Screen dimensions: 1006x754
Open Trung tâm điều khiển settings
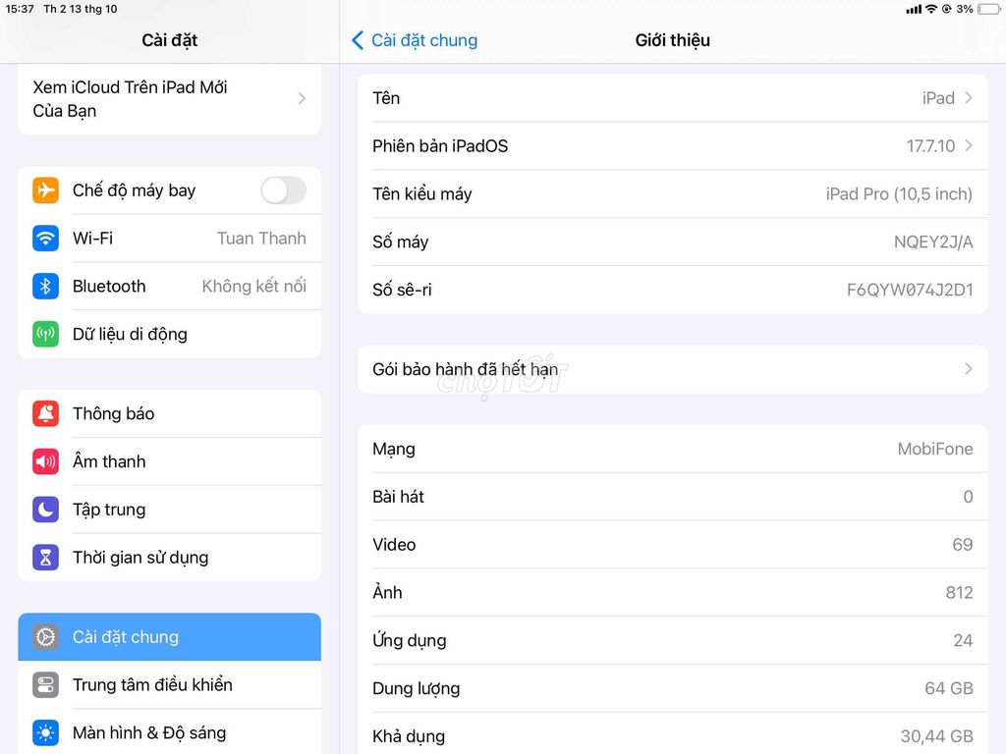(170, 685)
